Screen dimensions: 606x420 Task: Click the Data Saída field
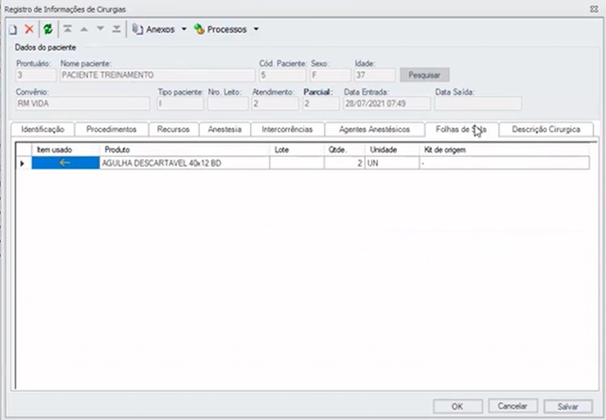(478, 103)
